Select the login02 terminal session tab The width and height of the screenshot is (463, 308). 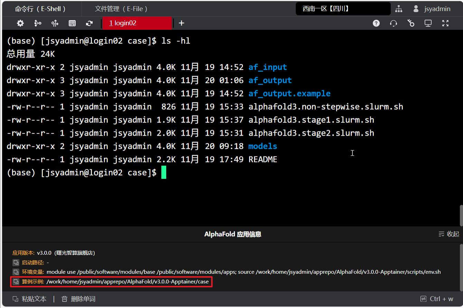click(x=136, y=23)
